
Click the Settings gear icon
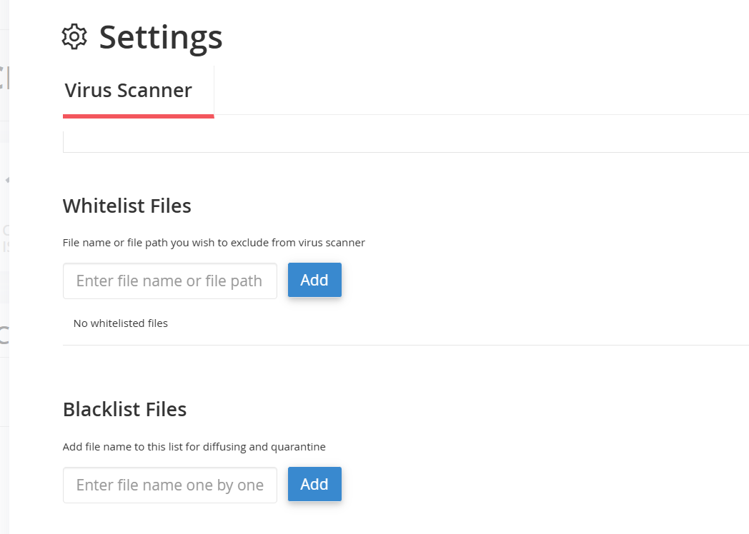click(x=74, y=36)
